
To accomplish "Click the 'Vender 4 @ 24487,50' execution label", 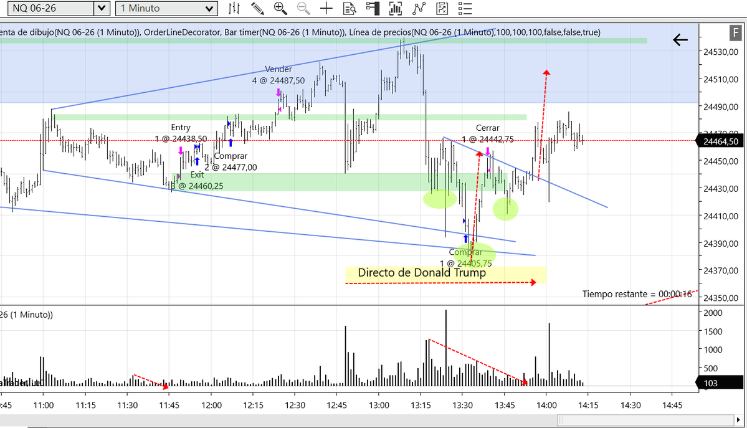I will [278, 75].
